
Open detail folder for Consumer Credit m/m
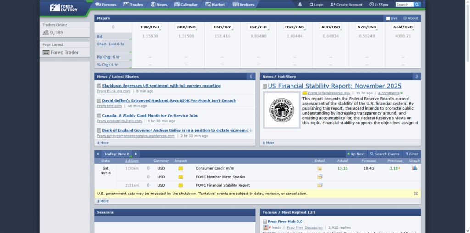coord(319,168)
